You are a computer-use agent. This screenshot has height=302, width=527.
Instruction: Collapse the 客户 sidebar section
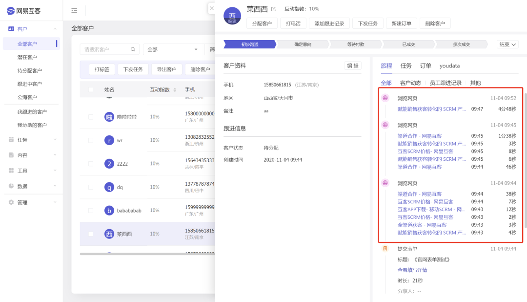55,29
